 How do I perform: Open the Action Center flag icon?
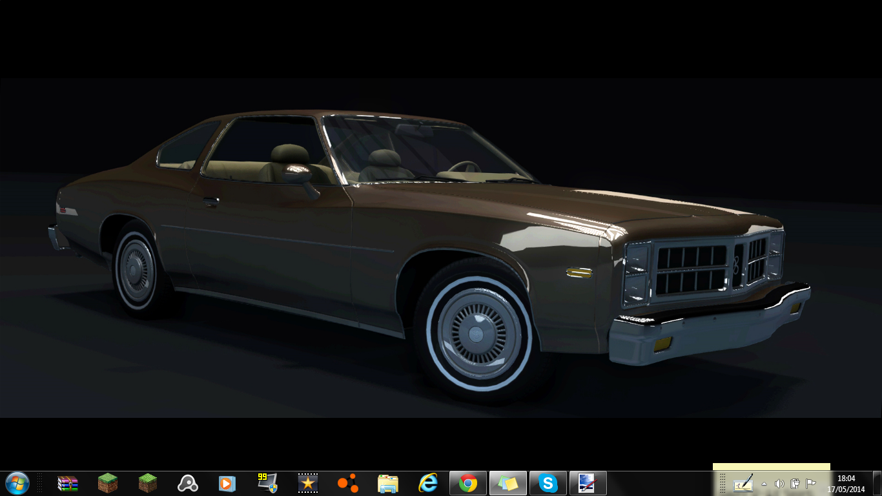(x=811, y=484)
